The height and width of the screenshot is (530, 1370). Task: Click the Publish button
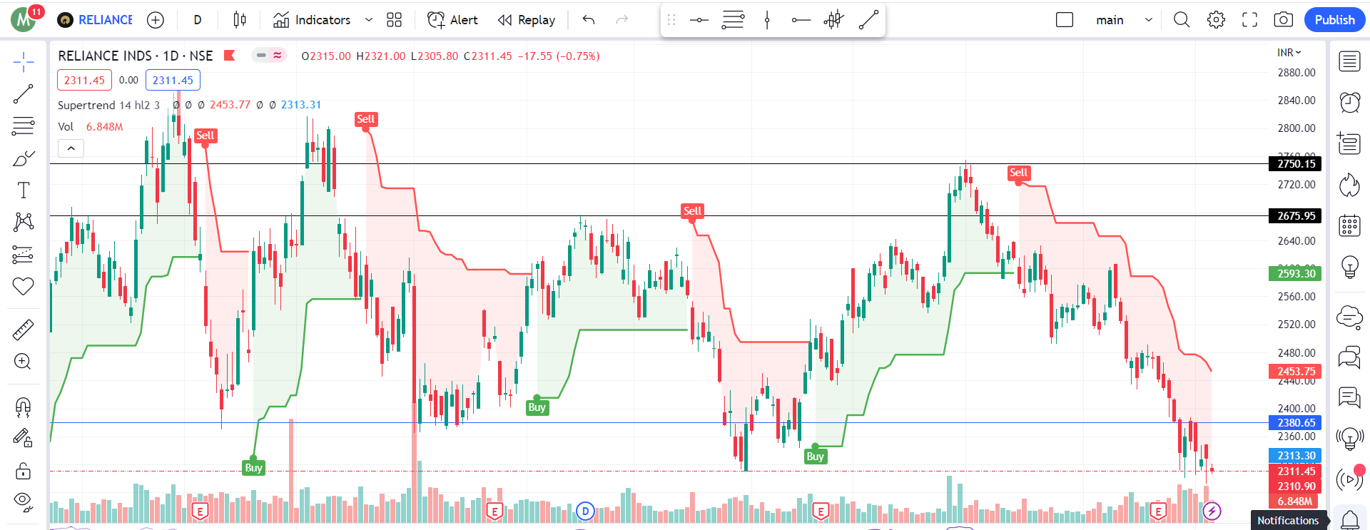tap(1334, 20)
